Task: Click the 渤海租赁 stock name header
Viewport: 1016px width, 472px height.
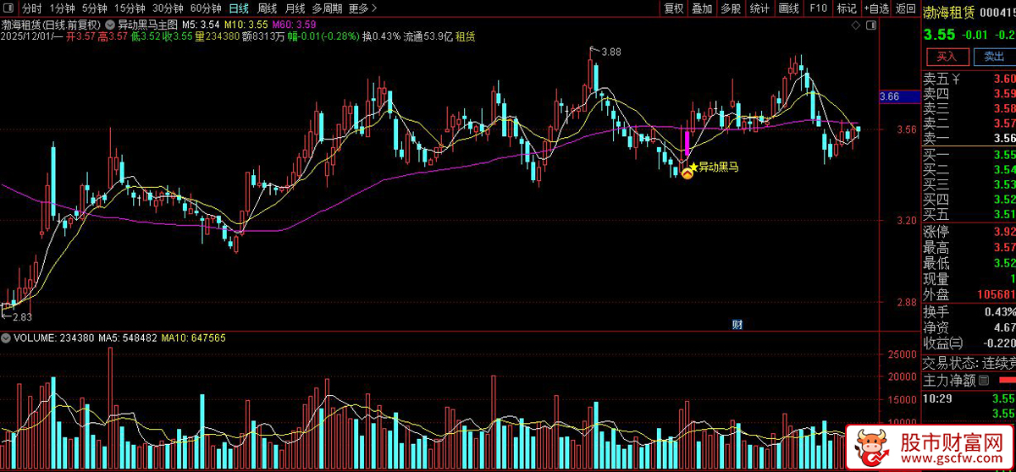Action: point(947,13)
